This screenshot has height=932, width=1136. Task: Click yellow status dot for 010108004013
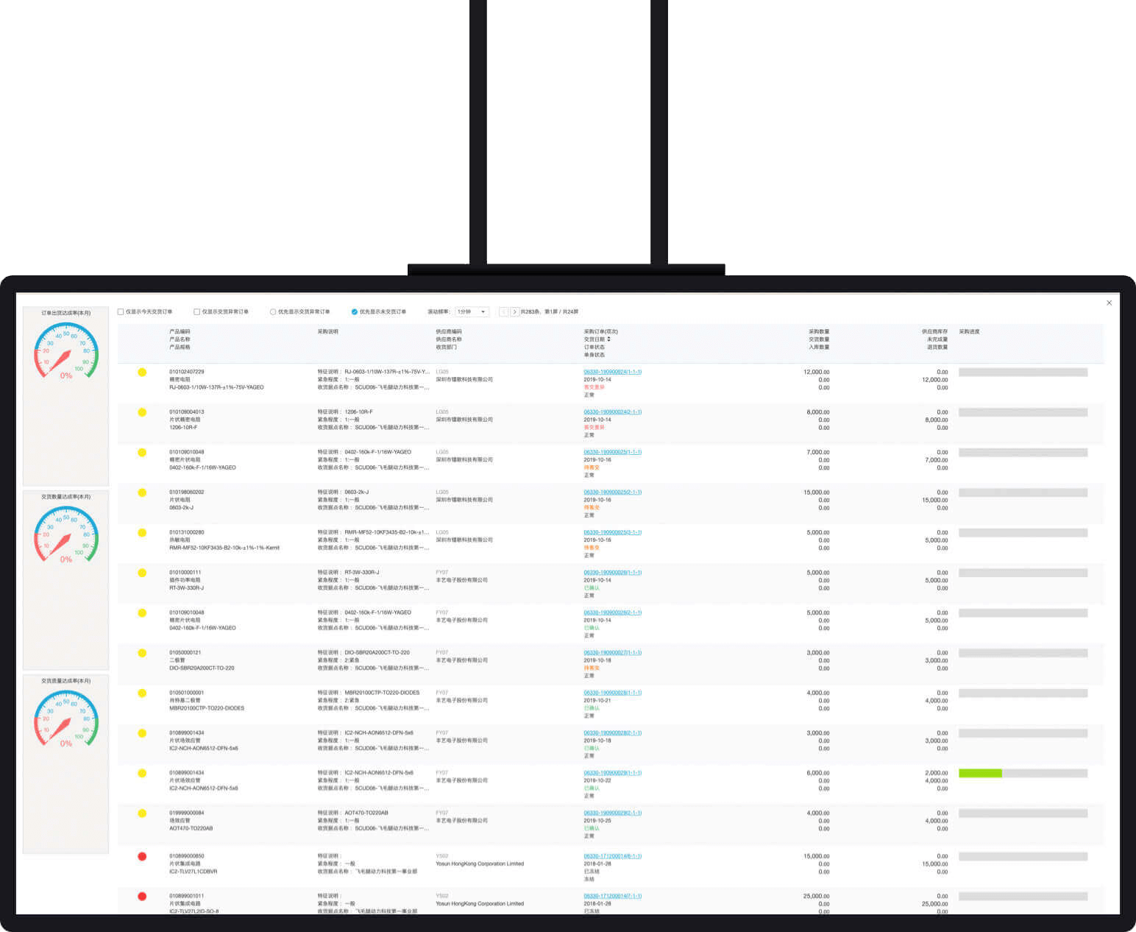pyautogui.click(x=142, y=412)
